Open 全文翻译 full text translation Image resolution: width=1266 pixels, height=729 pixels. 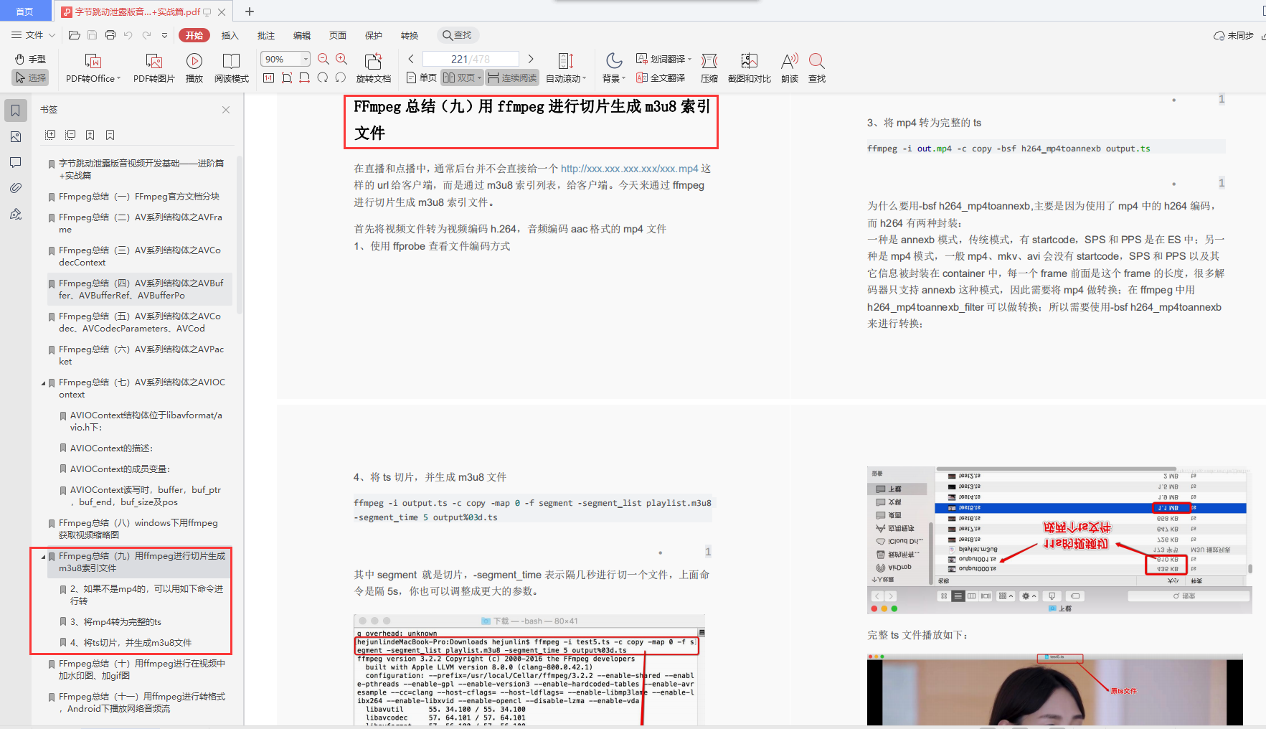pos(661,77)
